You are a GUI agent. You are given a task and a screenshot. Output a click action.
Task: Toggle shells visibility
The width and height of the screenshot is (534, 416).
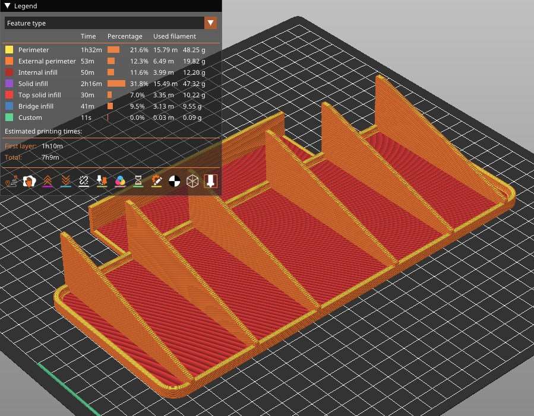tap(192, 182)
